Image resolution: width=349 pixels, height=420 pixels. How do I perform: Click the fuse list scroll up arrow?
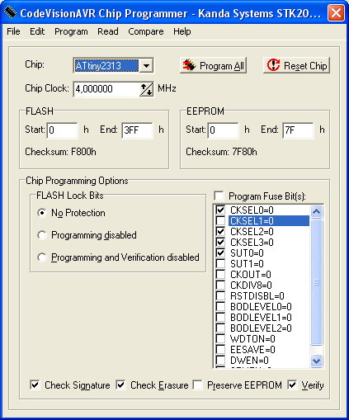click(x=316, y=211)
